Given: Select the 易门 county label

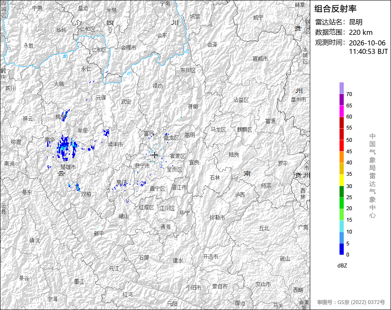Looking at the screenshot, I should [x=122, y=183].
